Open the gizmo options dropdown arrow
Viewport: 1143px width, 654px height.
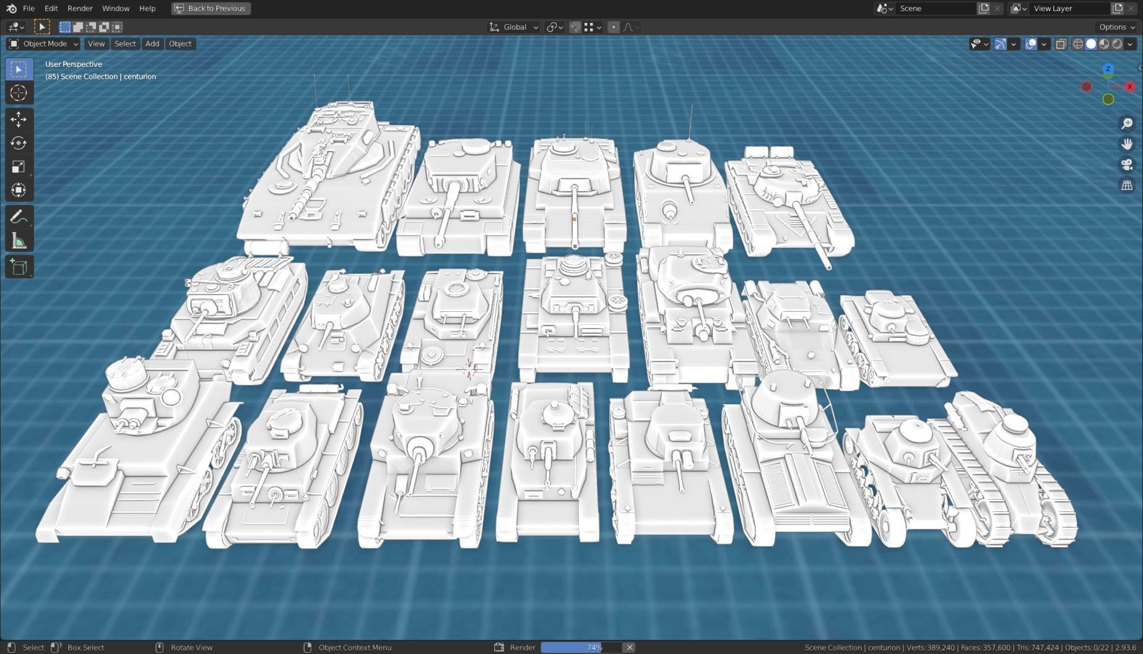(1014, 44)
